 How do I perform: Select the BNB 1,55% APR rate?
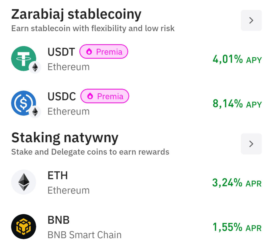237,227
